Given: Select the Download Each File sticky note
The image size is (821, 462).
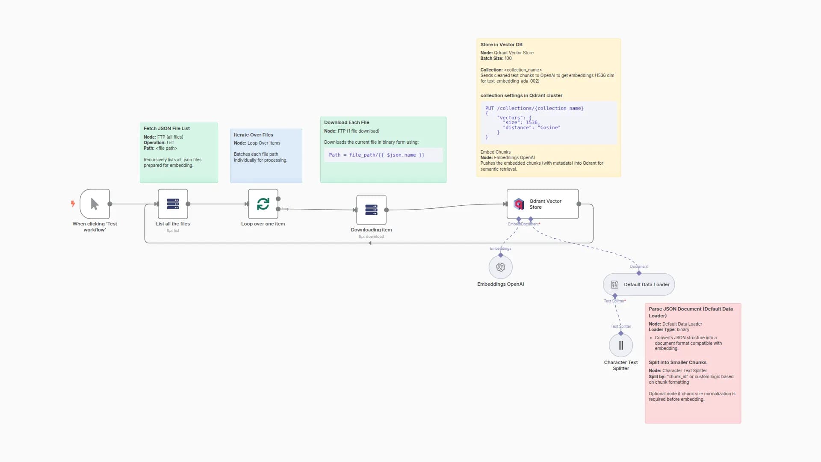Looking at the screenshot, I should [x=383, y=149].
